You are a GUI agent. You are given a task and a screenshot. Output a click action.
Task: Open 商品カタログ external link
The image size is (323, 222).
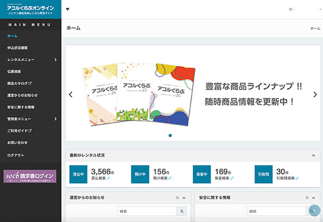(19, 83)
